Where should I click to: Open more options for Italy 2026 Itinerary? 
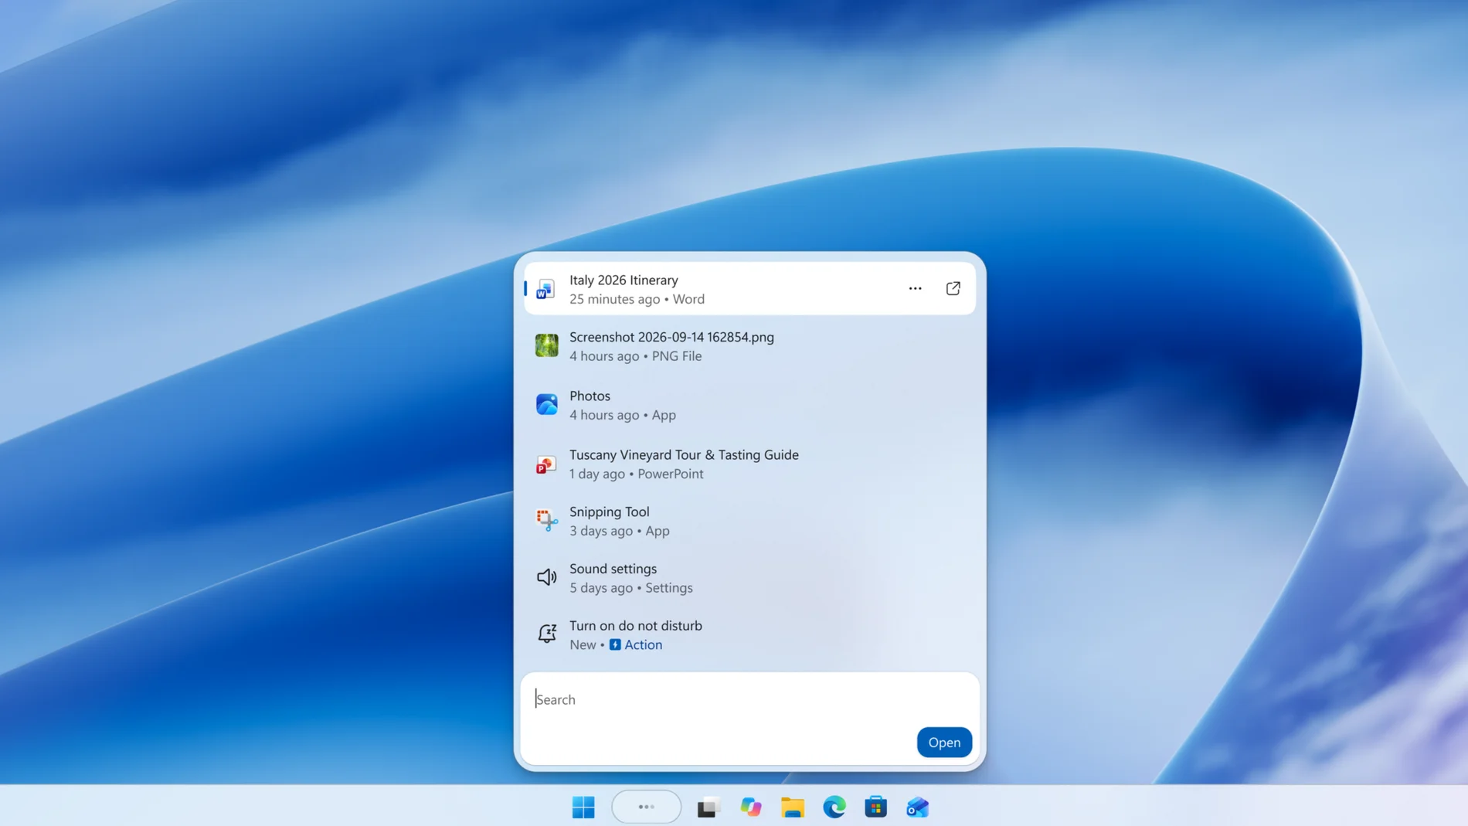(915, 288)
